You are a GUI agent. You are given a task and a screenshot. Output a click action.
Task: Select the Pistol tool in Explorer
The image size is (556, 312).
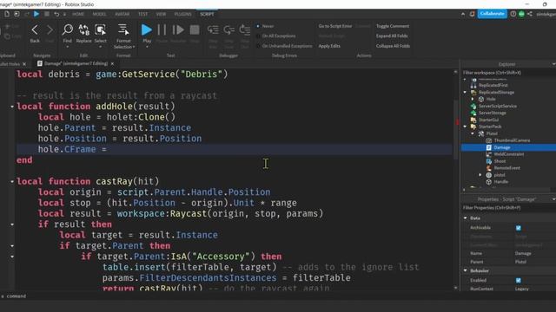pyautogui.click(x=492, y=133)
